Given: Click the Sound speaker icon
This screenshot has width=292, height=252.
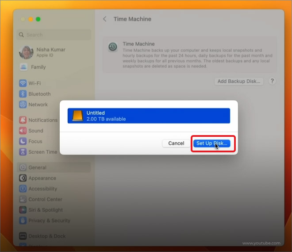Looking at the screenshot, I should tap(23, 131).
